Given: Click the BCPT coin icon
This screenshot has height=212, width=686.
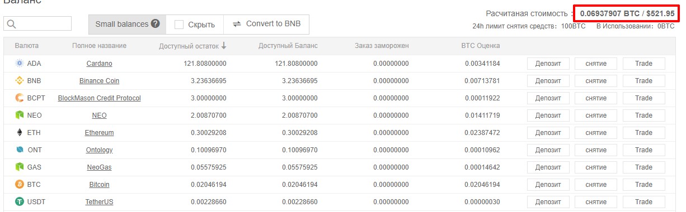Looking at the screenshot, I should [x=20, y=98].
